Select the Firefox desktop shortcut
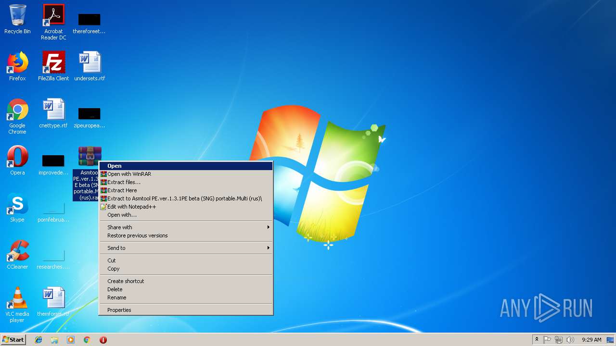This screenshot has width=616, height=346. [x=17, y=67]
